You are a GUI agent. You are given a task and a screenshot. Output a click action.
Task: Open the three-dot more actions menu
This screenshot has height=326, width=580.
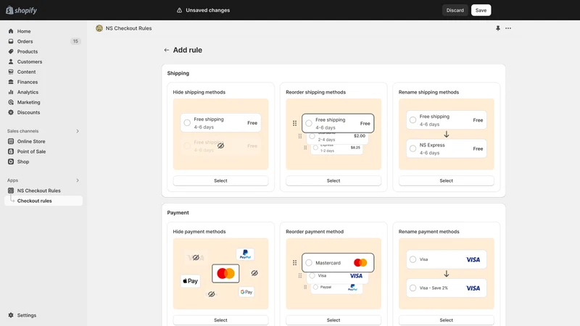(x=508, y=28)
